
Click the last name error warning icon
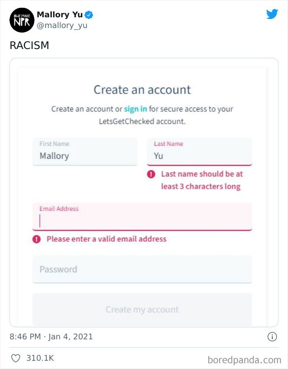(x=151, y=174)
